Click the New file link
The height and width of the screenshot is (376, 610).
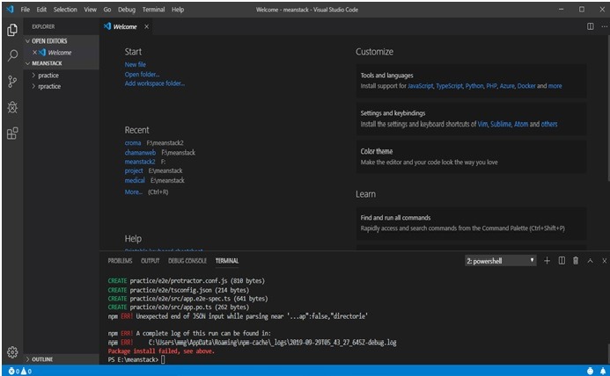click(x=136, y=64)
